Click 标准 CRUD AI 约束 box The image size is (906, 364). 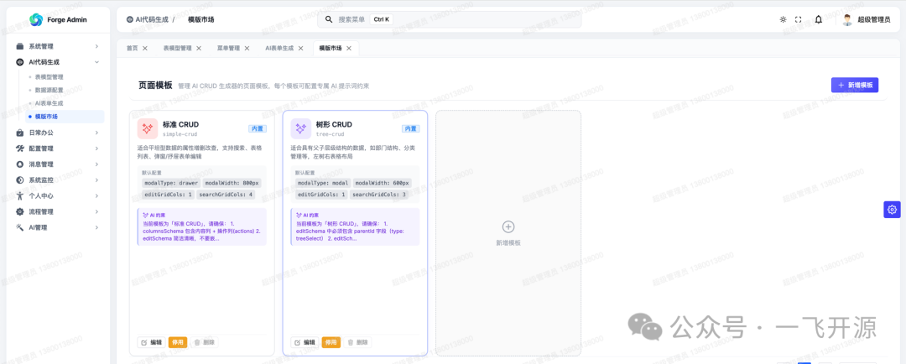[201, 226]
